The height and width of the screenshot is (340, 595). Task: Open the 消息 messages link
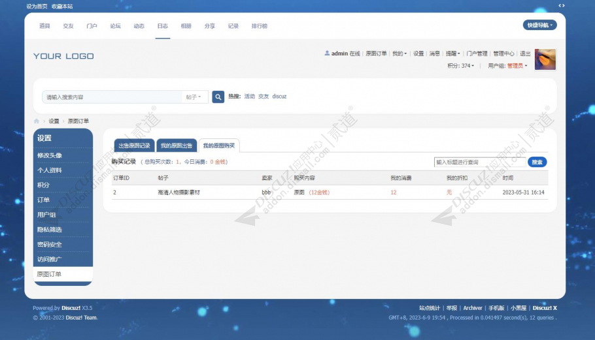[435, 54]
